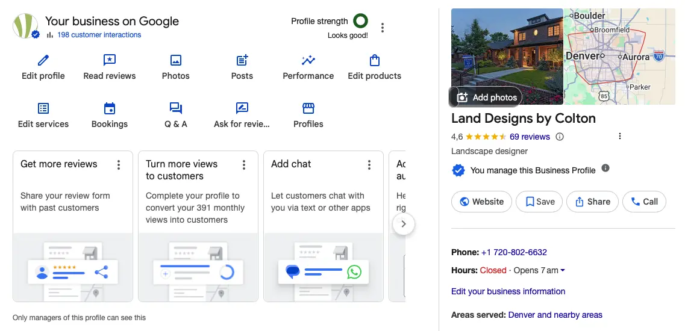685x331 pixels.
Task: Open Q & A chat icon
Action: [x=175, y=109]
